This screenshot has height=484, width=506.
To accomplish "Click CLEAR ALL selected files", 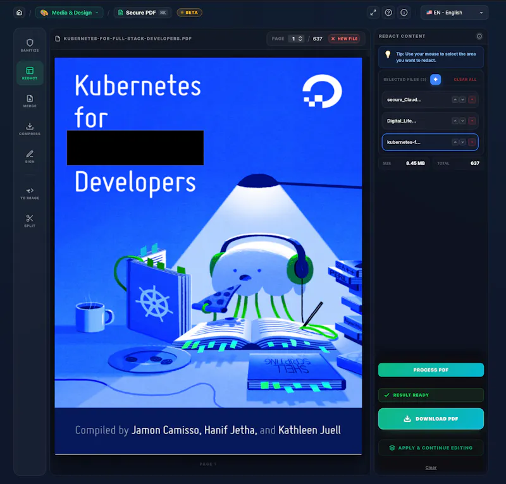I will pyautogui.click(x=465, y=80).
